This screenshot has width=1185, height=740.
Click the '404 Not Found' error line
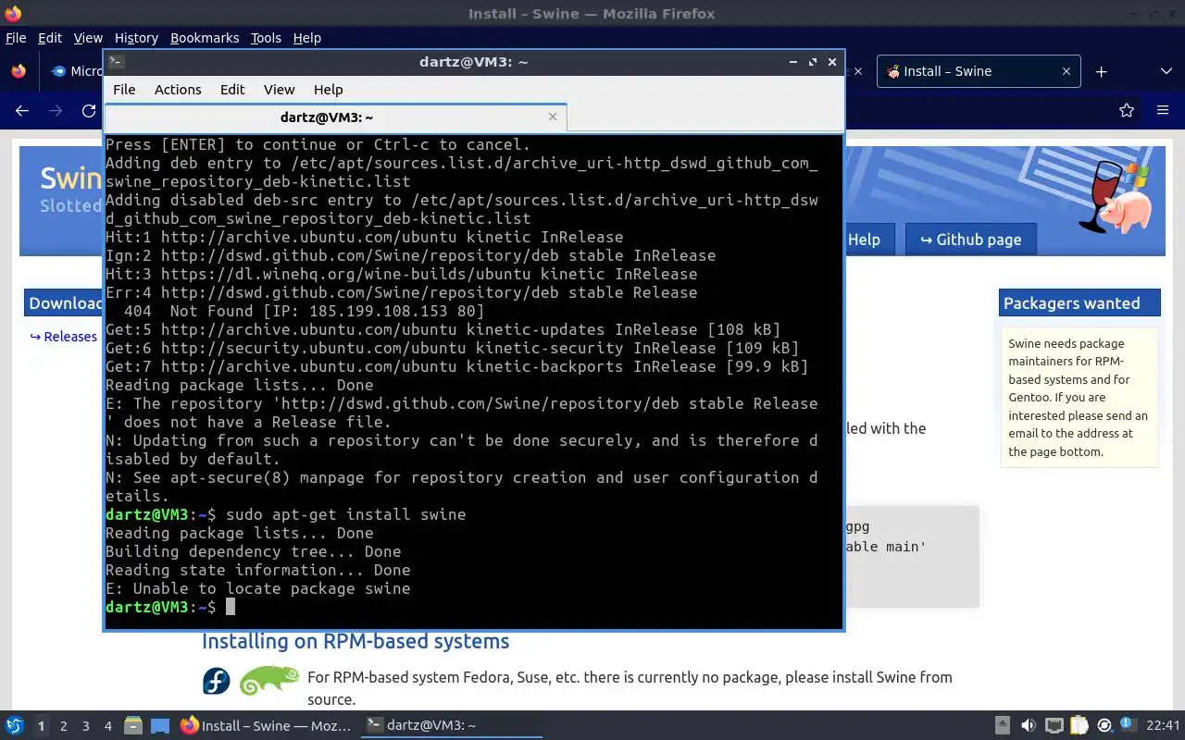(304, 311)
